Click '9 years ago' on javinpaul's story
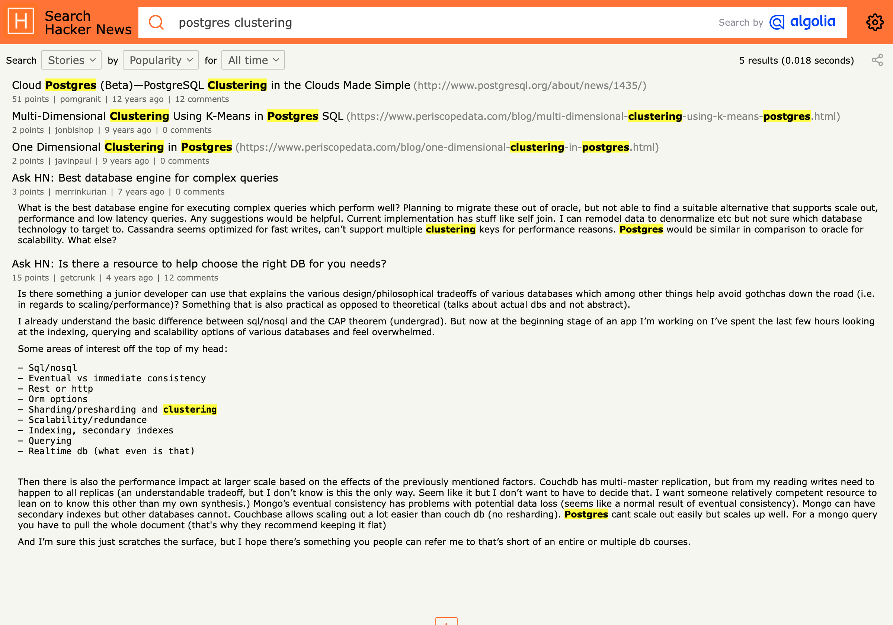 click(x=126, y=161)
